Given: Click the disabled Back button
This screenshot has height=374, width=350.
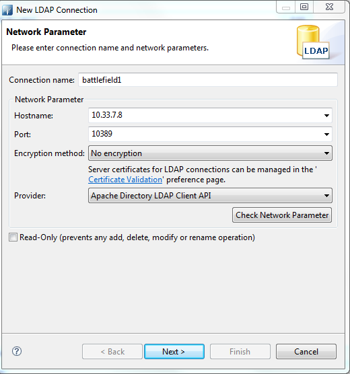Looking at the screenshot, I should tap(112, 351).
